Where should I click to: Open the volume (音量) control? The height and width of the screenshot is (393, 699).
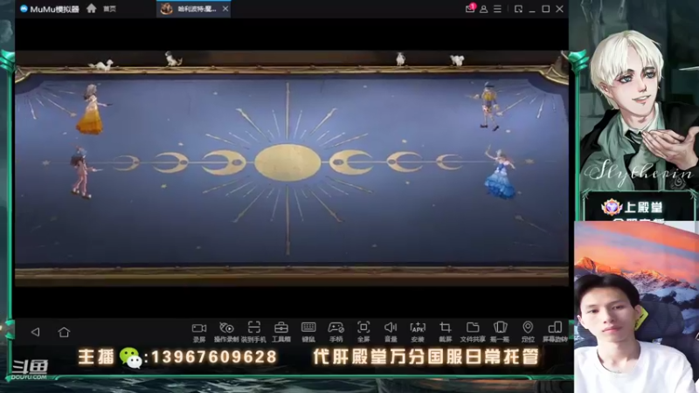coord(391,332)
